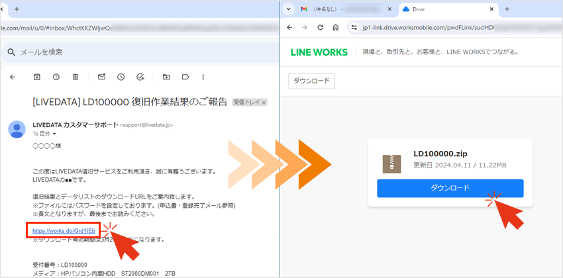This screenshot has height=278, width=563.
Task: Click the sender avatar icon
Action: coord(17,129)
